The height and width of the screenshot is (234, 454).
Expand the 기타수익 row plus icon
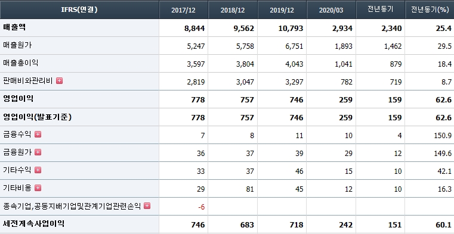38,170
